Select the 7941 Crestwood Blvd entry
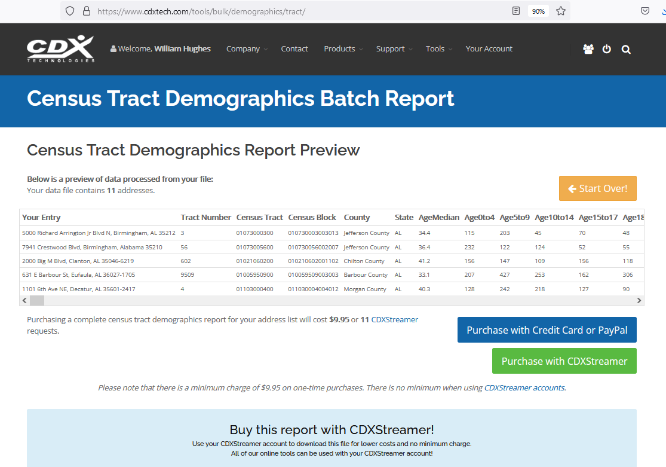 [92, 247]
